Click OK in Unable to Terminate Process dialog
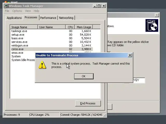 click(x=84, y=76)
